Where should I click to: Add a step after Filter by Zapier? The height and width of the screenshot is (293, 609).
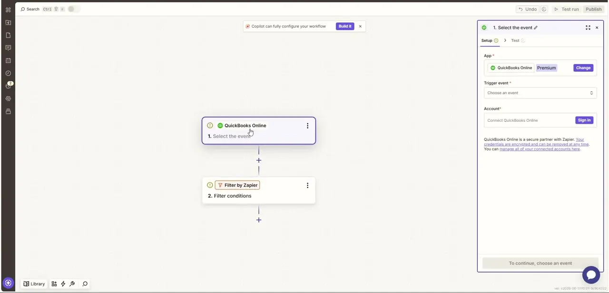(x=259, y=220)
